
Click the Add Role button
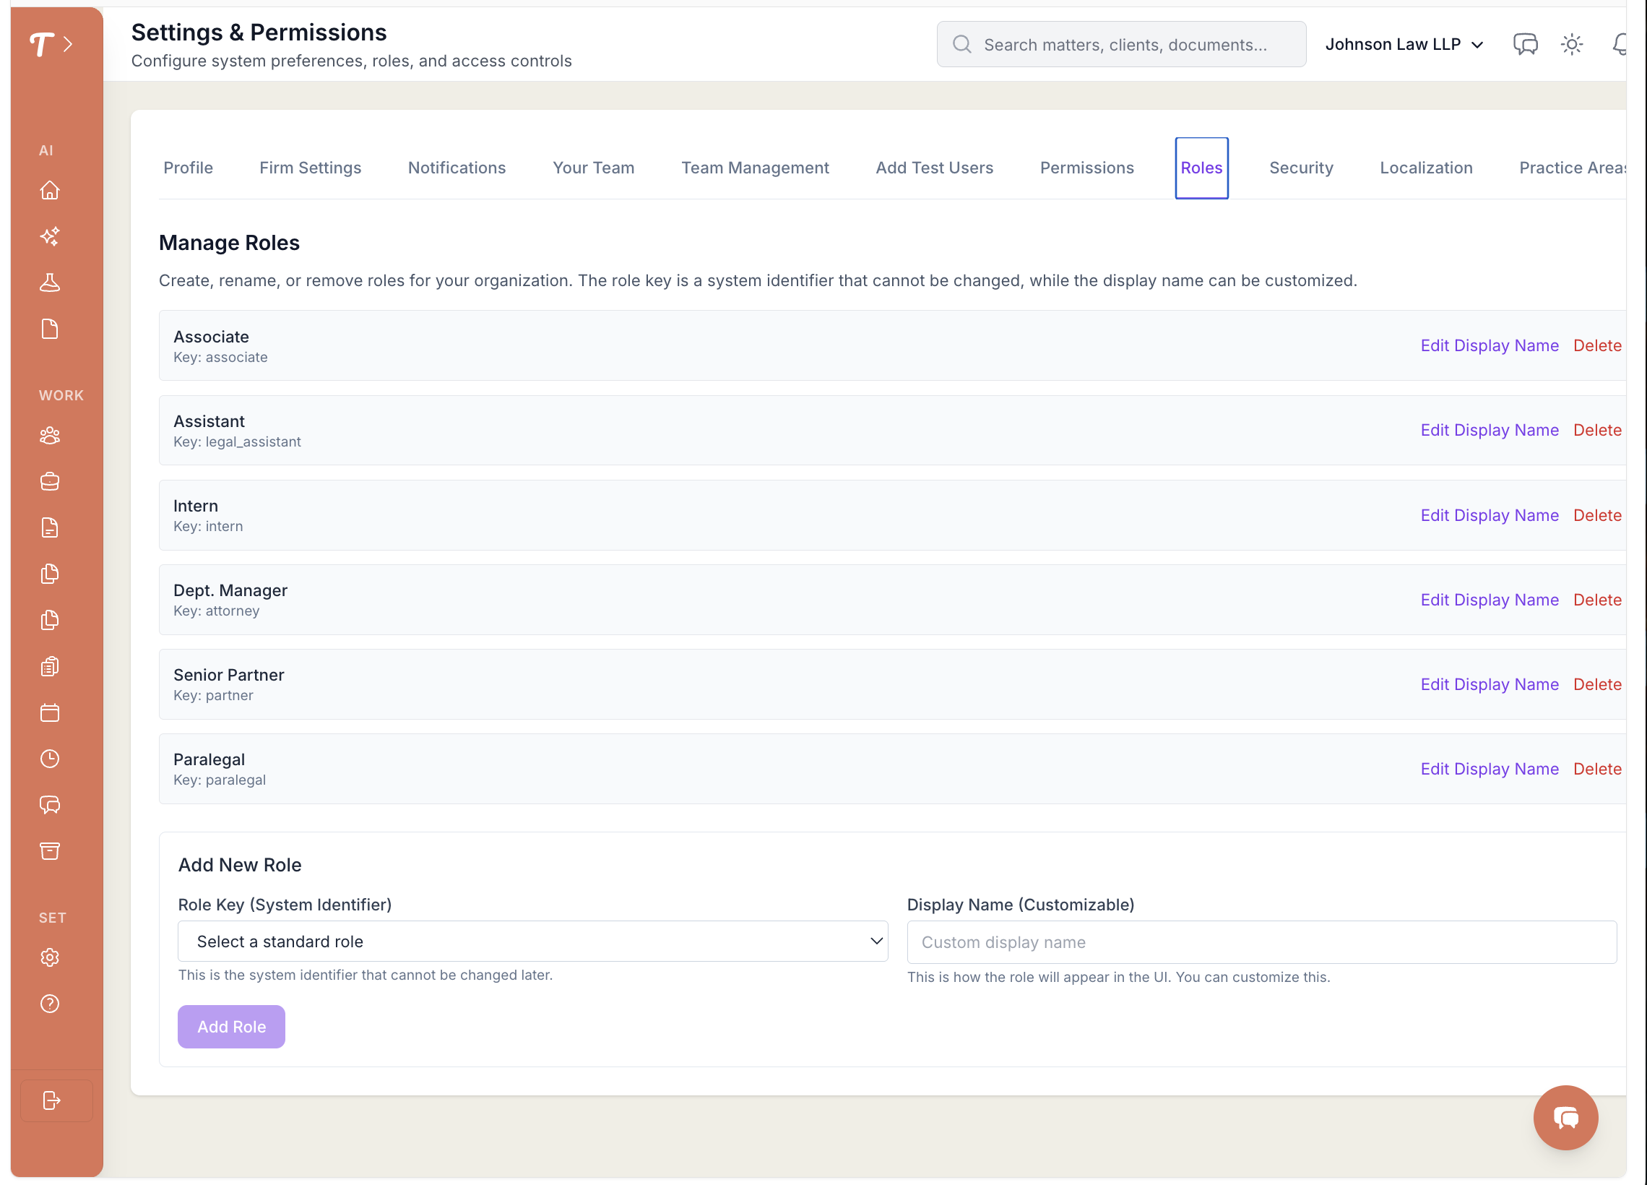point(231,1026)
